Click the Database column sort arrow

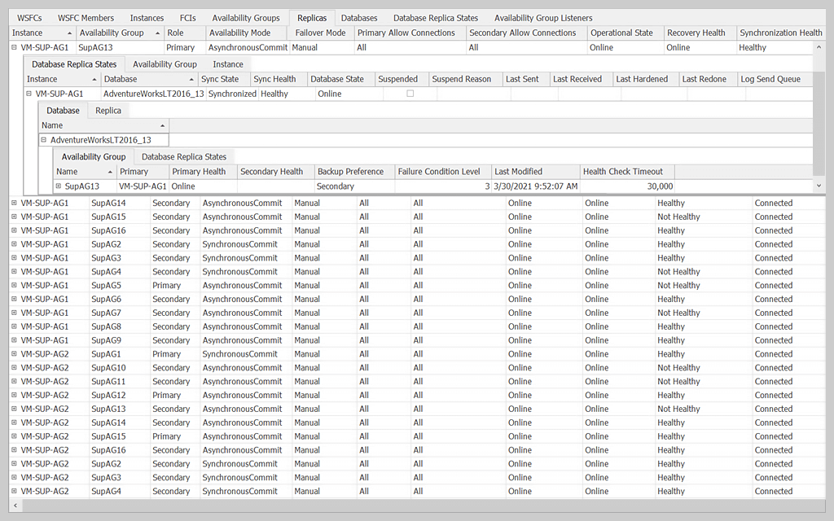coord(191,79)
